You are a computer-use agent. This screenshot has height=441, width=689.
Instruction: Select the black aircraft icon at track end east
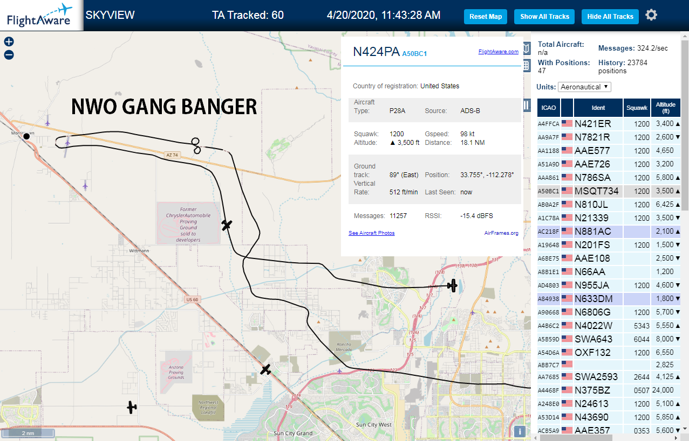pos(453,286)
